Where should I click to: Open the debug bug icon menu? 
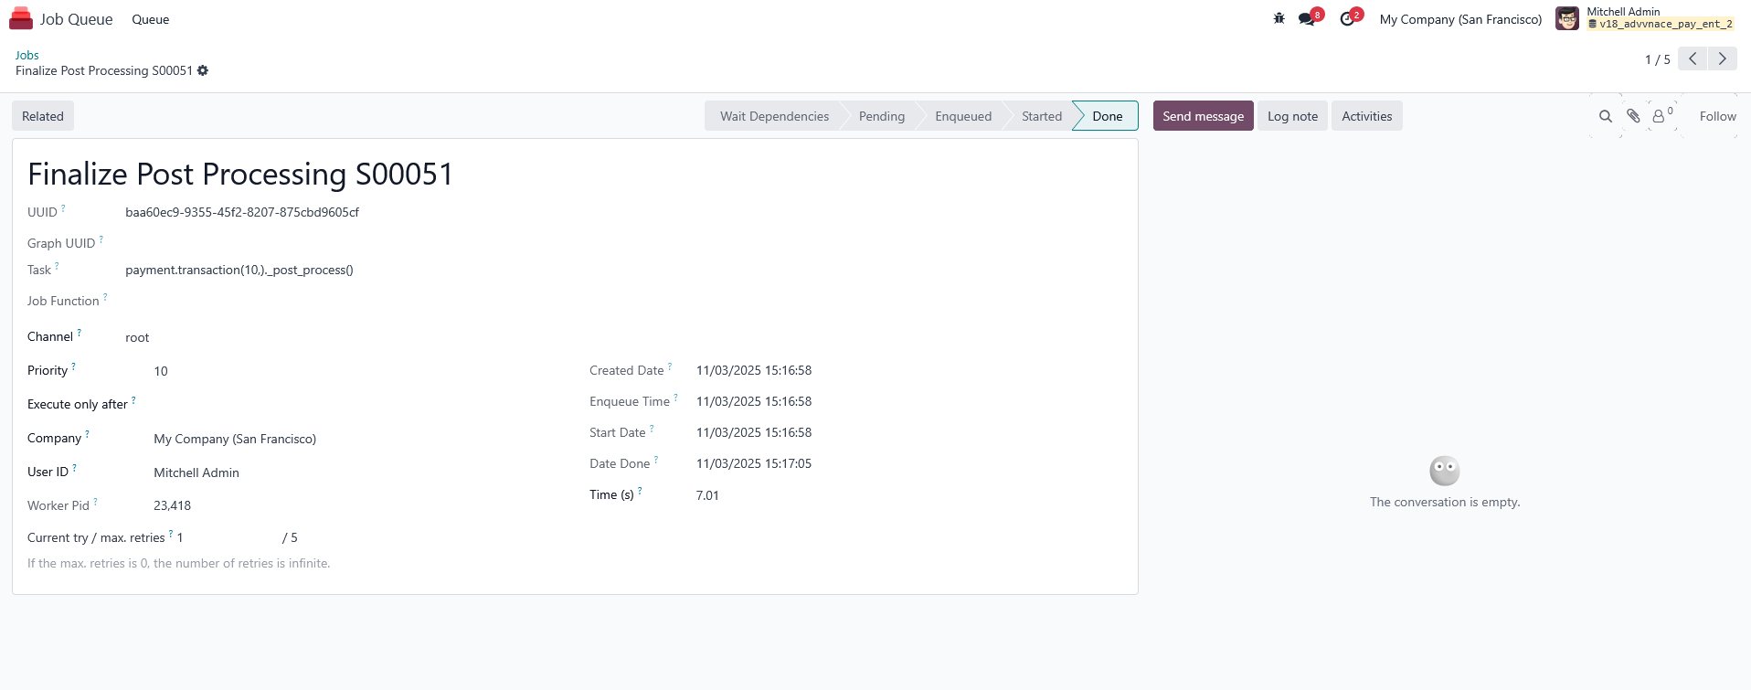(x=1279, y=19)
